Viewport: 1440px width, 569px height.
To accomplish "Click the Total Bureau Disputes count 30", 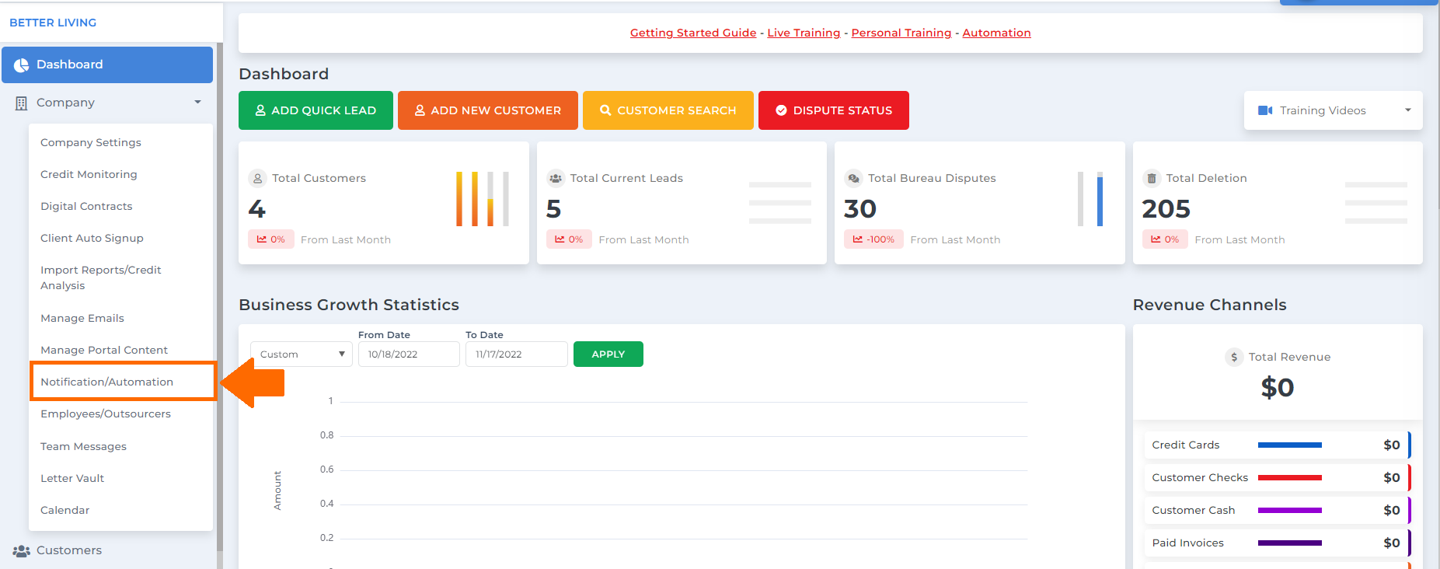I will (x=860, y=208).
